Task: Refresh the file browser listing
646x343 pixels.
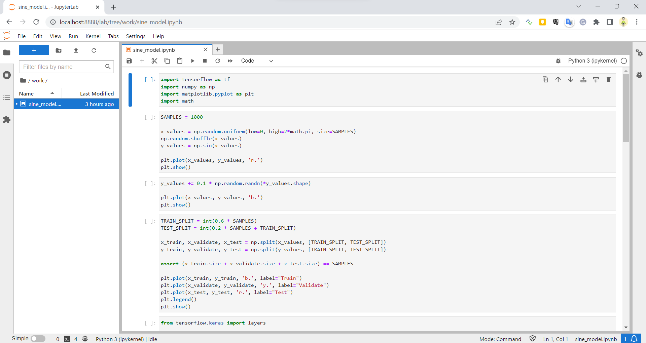Action: [94, 50]
